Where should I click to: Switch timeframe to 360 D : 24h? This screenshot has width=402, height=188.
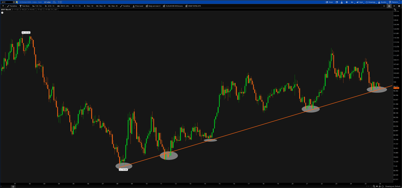point(63,6)
